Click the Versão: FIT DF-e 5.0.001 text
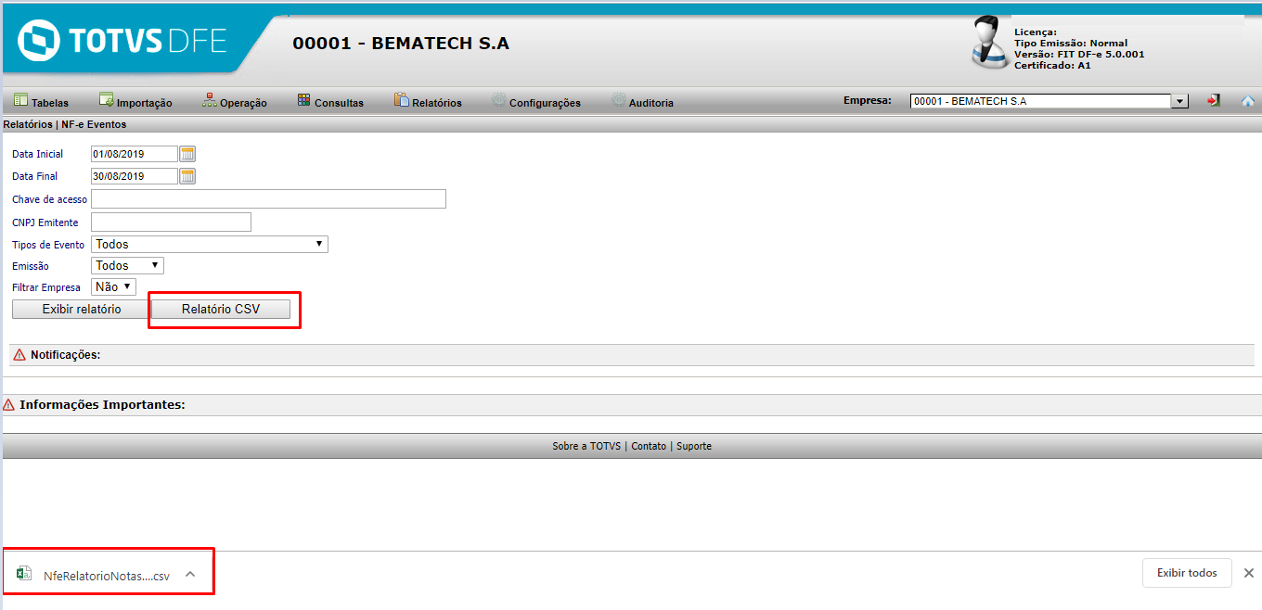The width and height of the screenshot is (1262, 610). (x=1079, y=55)
